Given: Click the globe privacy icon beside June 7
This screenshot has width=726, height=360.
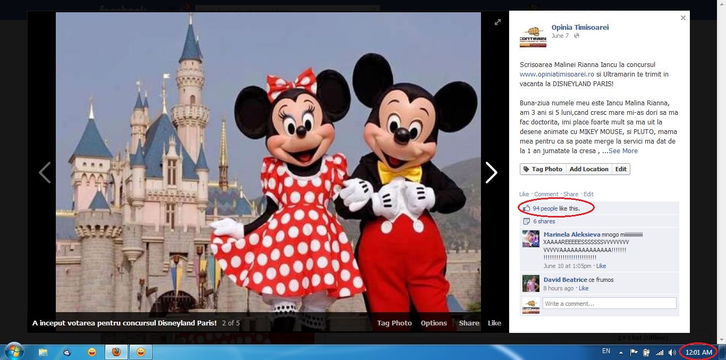Looking at the screenshot, I should 577,36.
